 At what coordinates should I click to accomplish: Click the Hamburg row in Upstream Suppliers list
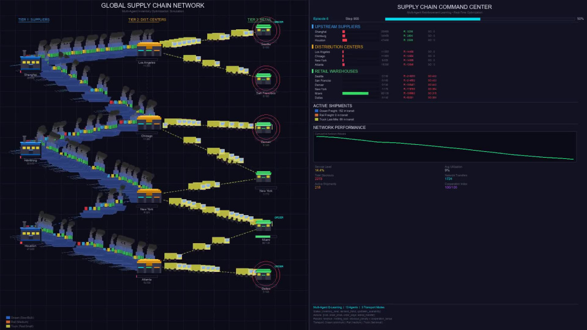point(375,36)
